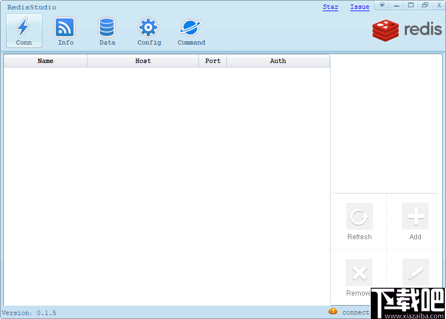Open the title bar dropdown arrow menu
446x319 pixels.
[382, 5]
